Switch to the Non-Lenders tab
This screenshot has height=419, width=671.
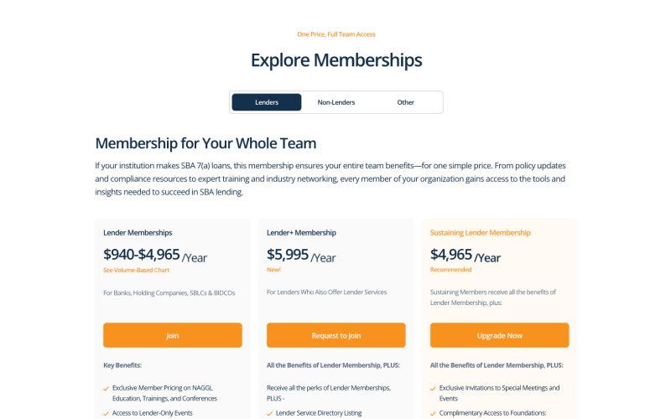pos(336,102)
